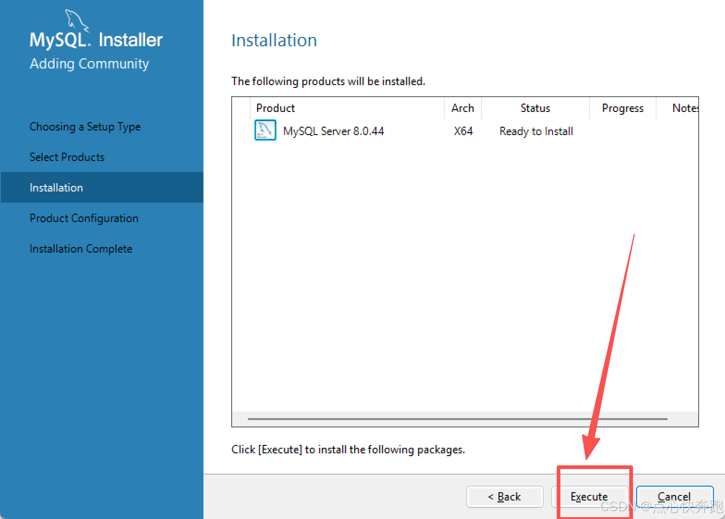
Task: Open the Installation Complete step
Action: coord(81,249)
